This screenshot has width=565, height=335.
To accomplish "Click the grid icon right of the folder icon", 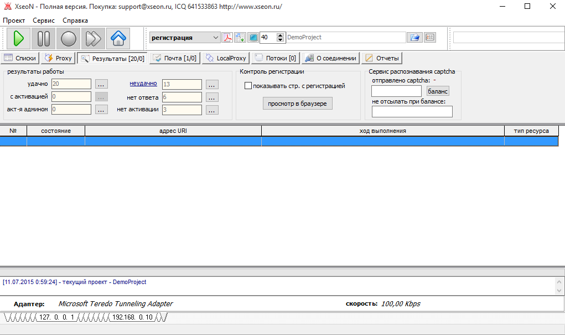I will 429,38.
